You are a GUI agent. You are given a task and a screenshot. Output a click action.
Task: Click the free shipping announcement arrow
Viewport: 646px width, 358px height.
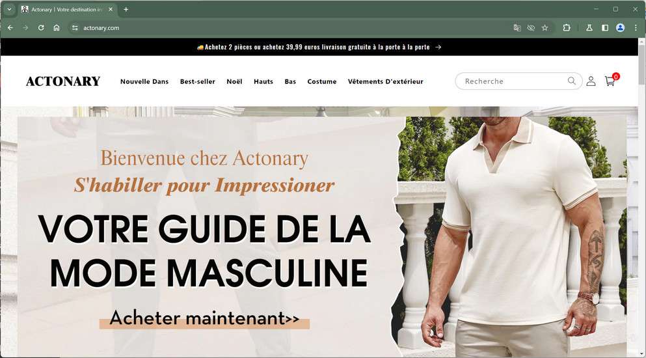438,47
